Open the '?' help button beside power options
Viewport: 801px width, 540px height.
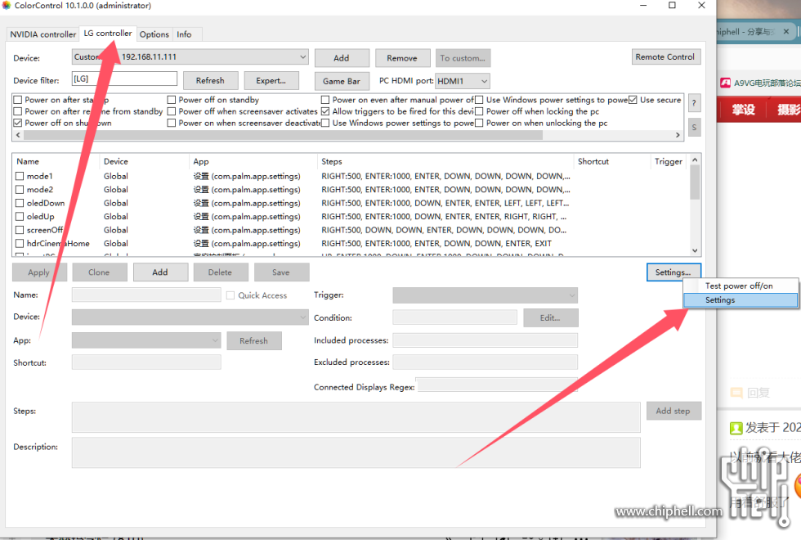[694, 103]
